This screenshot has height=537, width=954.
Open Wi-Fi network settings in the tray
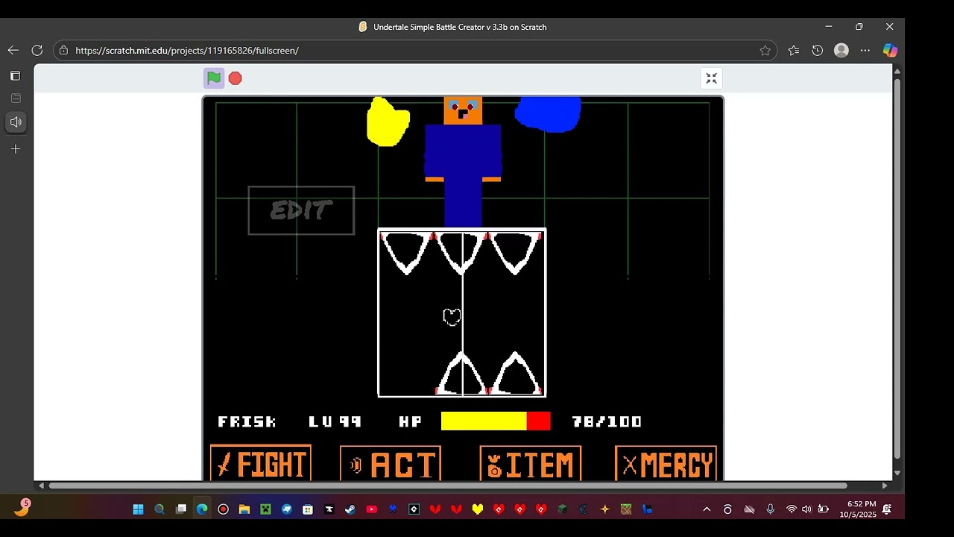click(x=792, y=509)
